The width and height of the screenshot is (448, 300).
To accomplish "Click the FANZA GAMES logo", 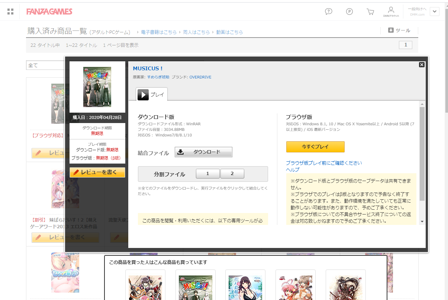I will pos(49,12).
